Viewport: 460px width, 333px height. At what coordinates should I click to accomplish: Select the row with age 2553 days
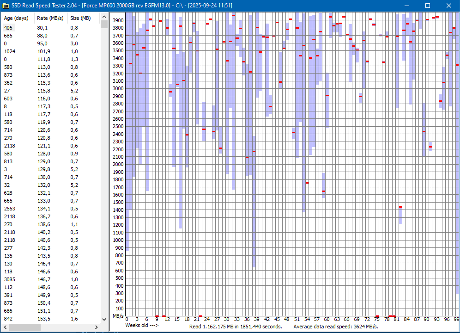pyautogui.click(x=50, y=209)
